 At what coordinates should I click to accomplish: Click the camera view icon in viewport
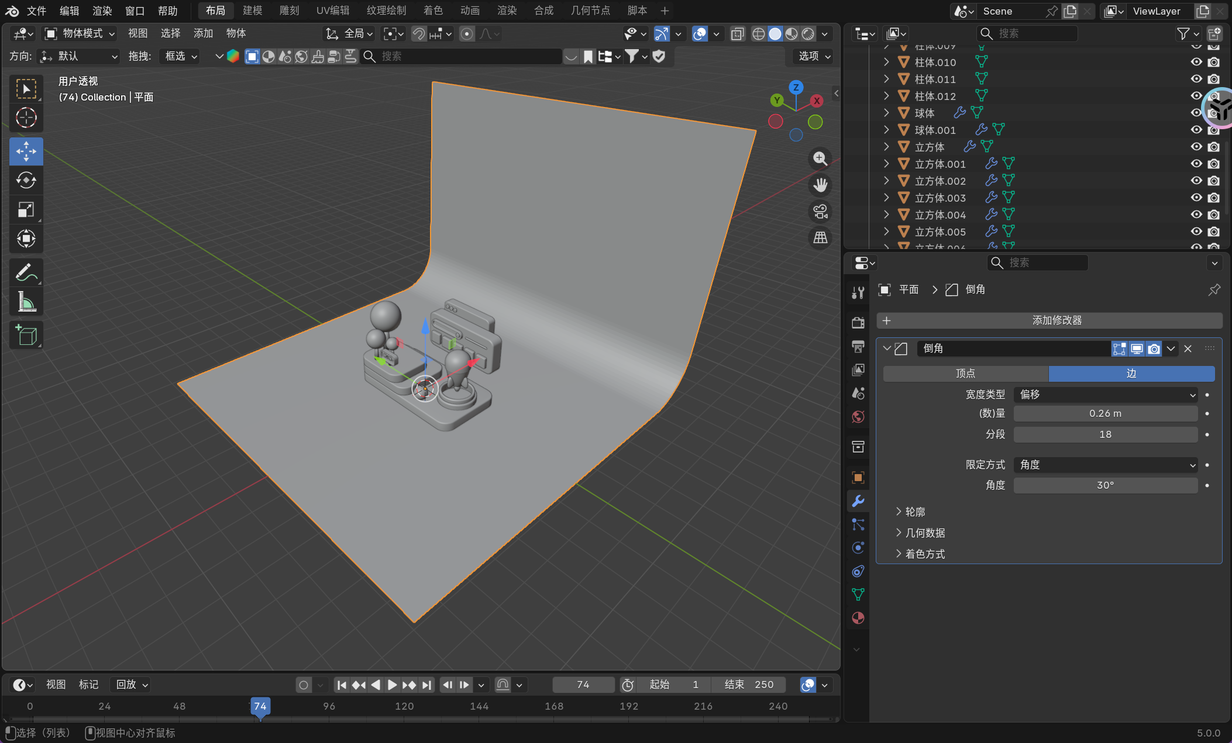(x=820, y=212)
